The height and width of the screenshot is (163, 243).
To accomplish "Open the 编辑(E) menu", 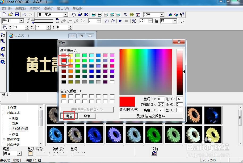I will pyautogui.click(x=21, y=8).
